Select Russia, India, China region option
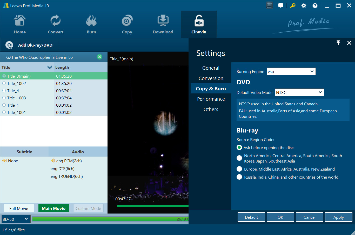 tap(239, 177)
